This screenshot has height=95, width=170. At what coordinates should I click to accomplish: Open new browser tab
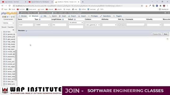click(x=83, y=2)
